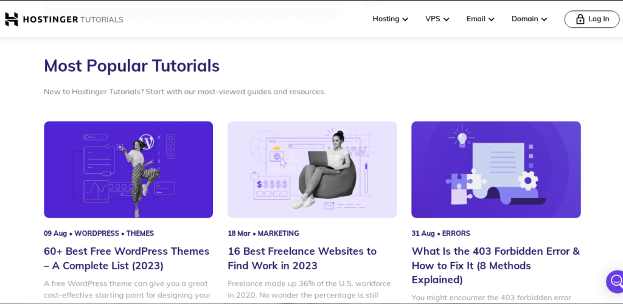Expand the VPS dropdown chevron
The image size is (623, 304).
click(446, 19)
